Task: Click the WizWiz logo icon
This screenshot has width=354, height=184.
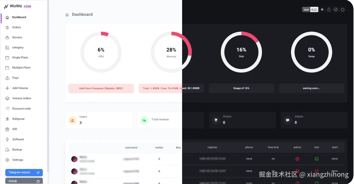Action: coord(6,6)
